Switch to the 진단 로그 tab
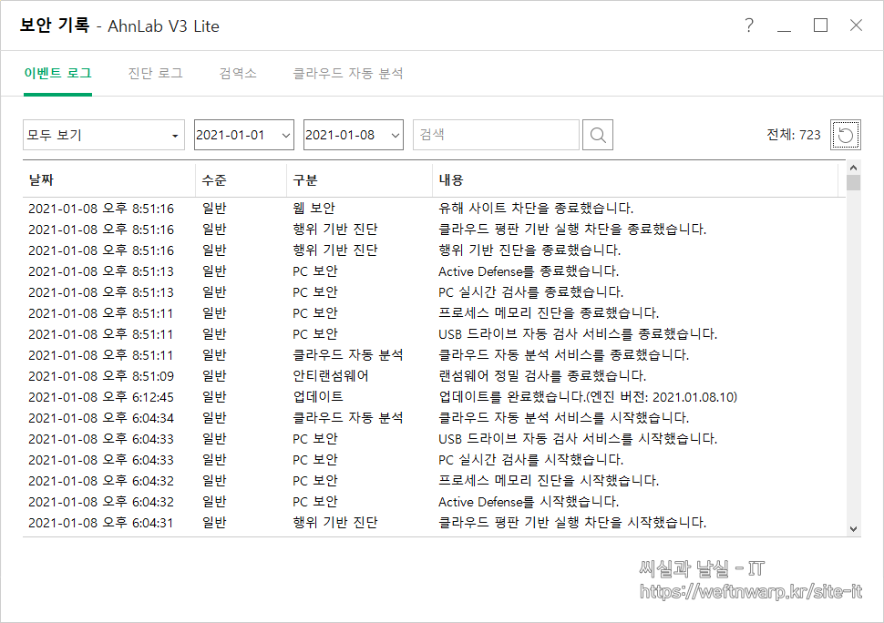Image resolution: width=884 pixels, height=623 pixels. point(155,73)
